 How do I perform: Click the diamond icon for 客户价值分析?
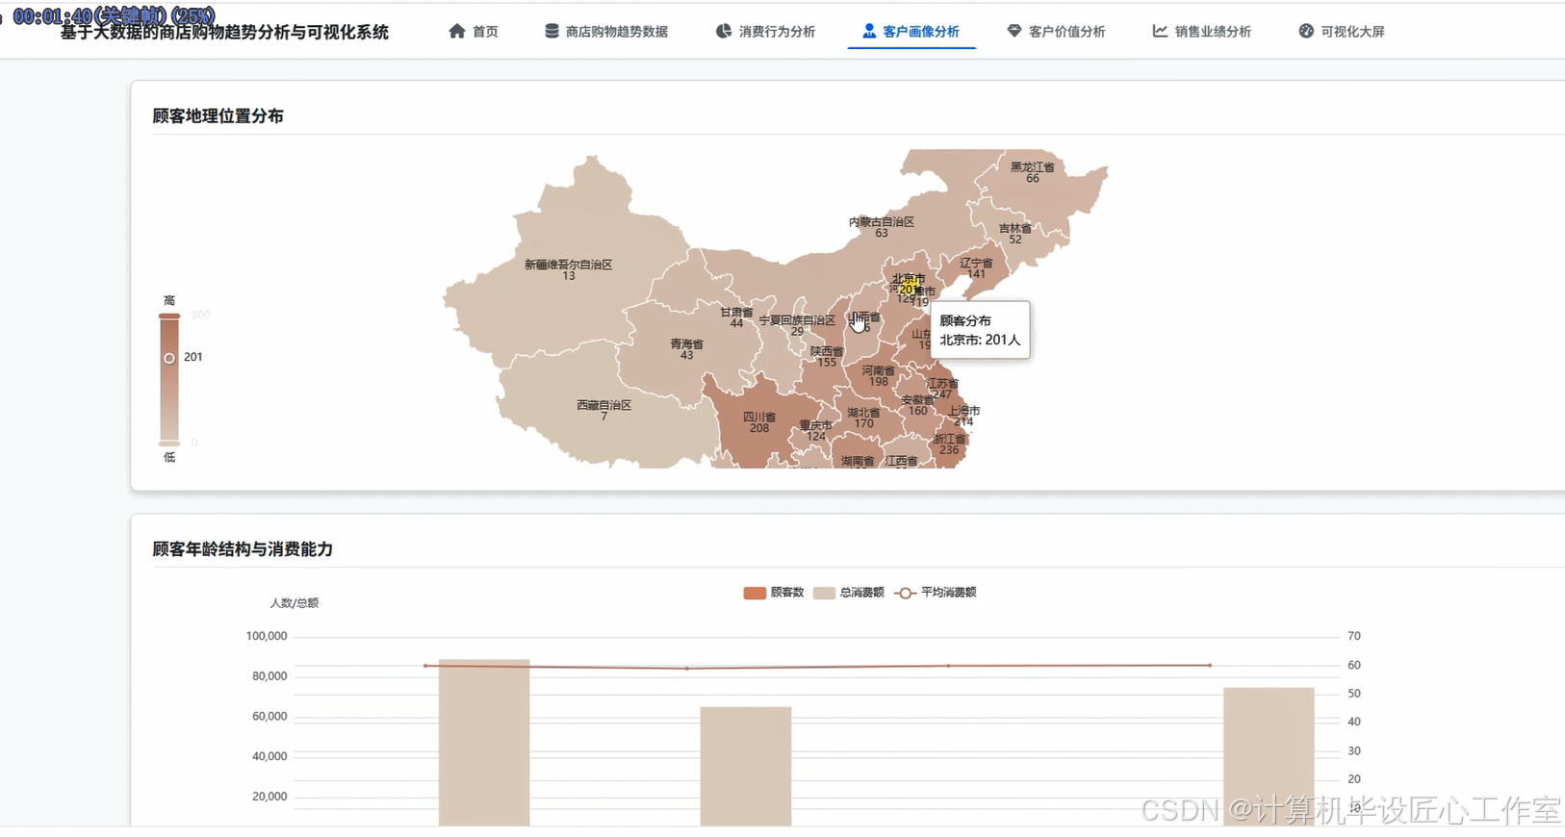pos(1014,31)
